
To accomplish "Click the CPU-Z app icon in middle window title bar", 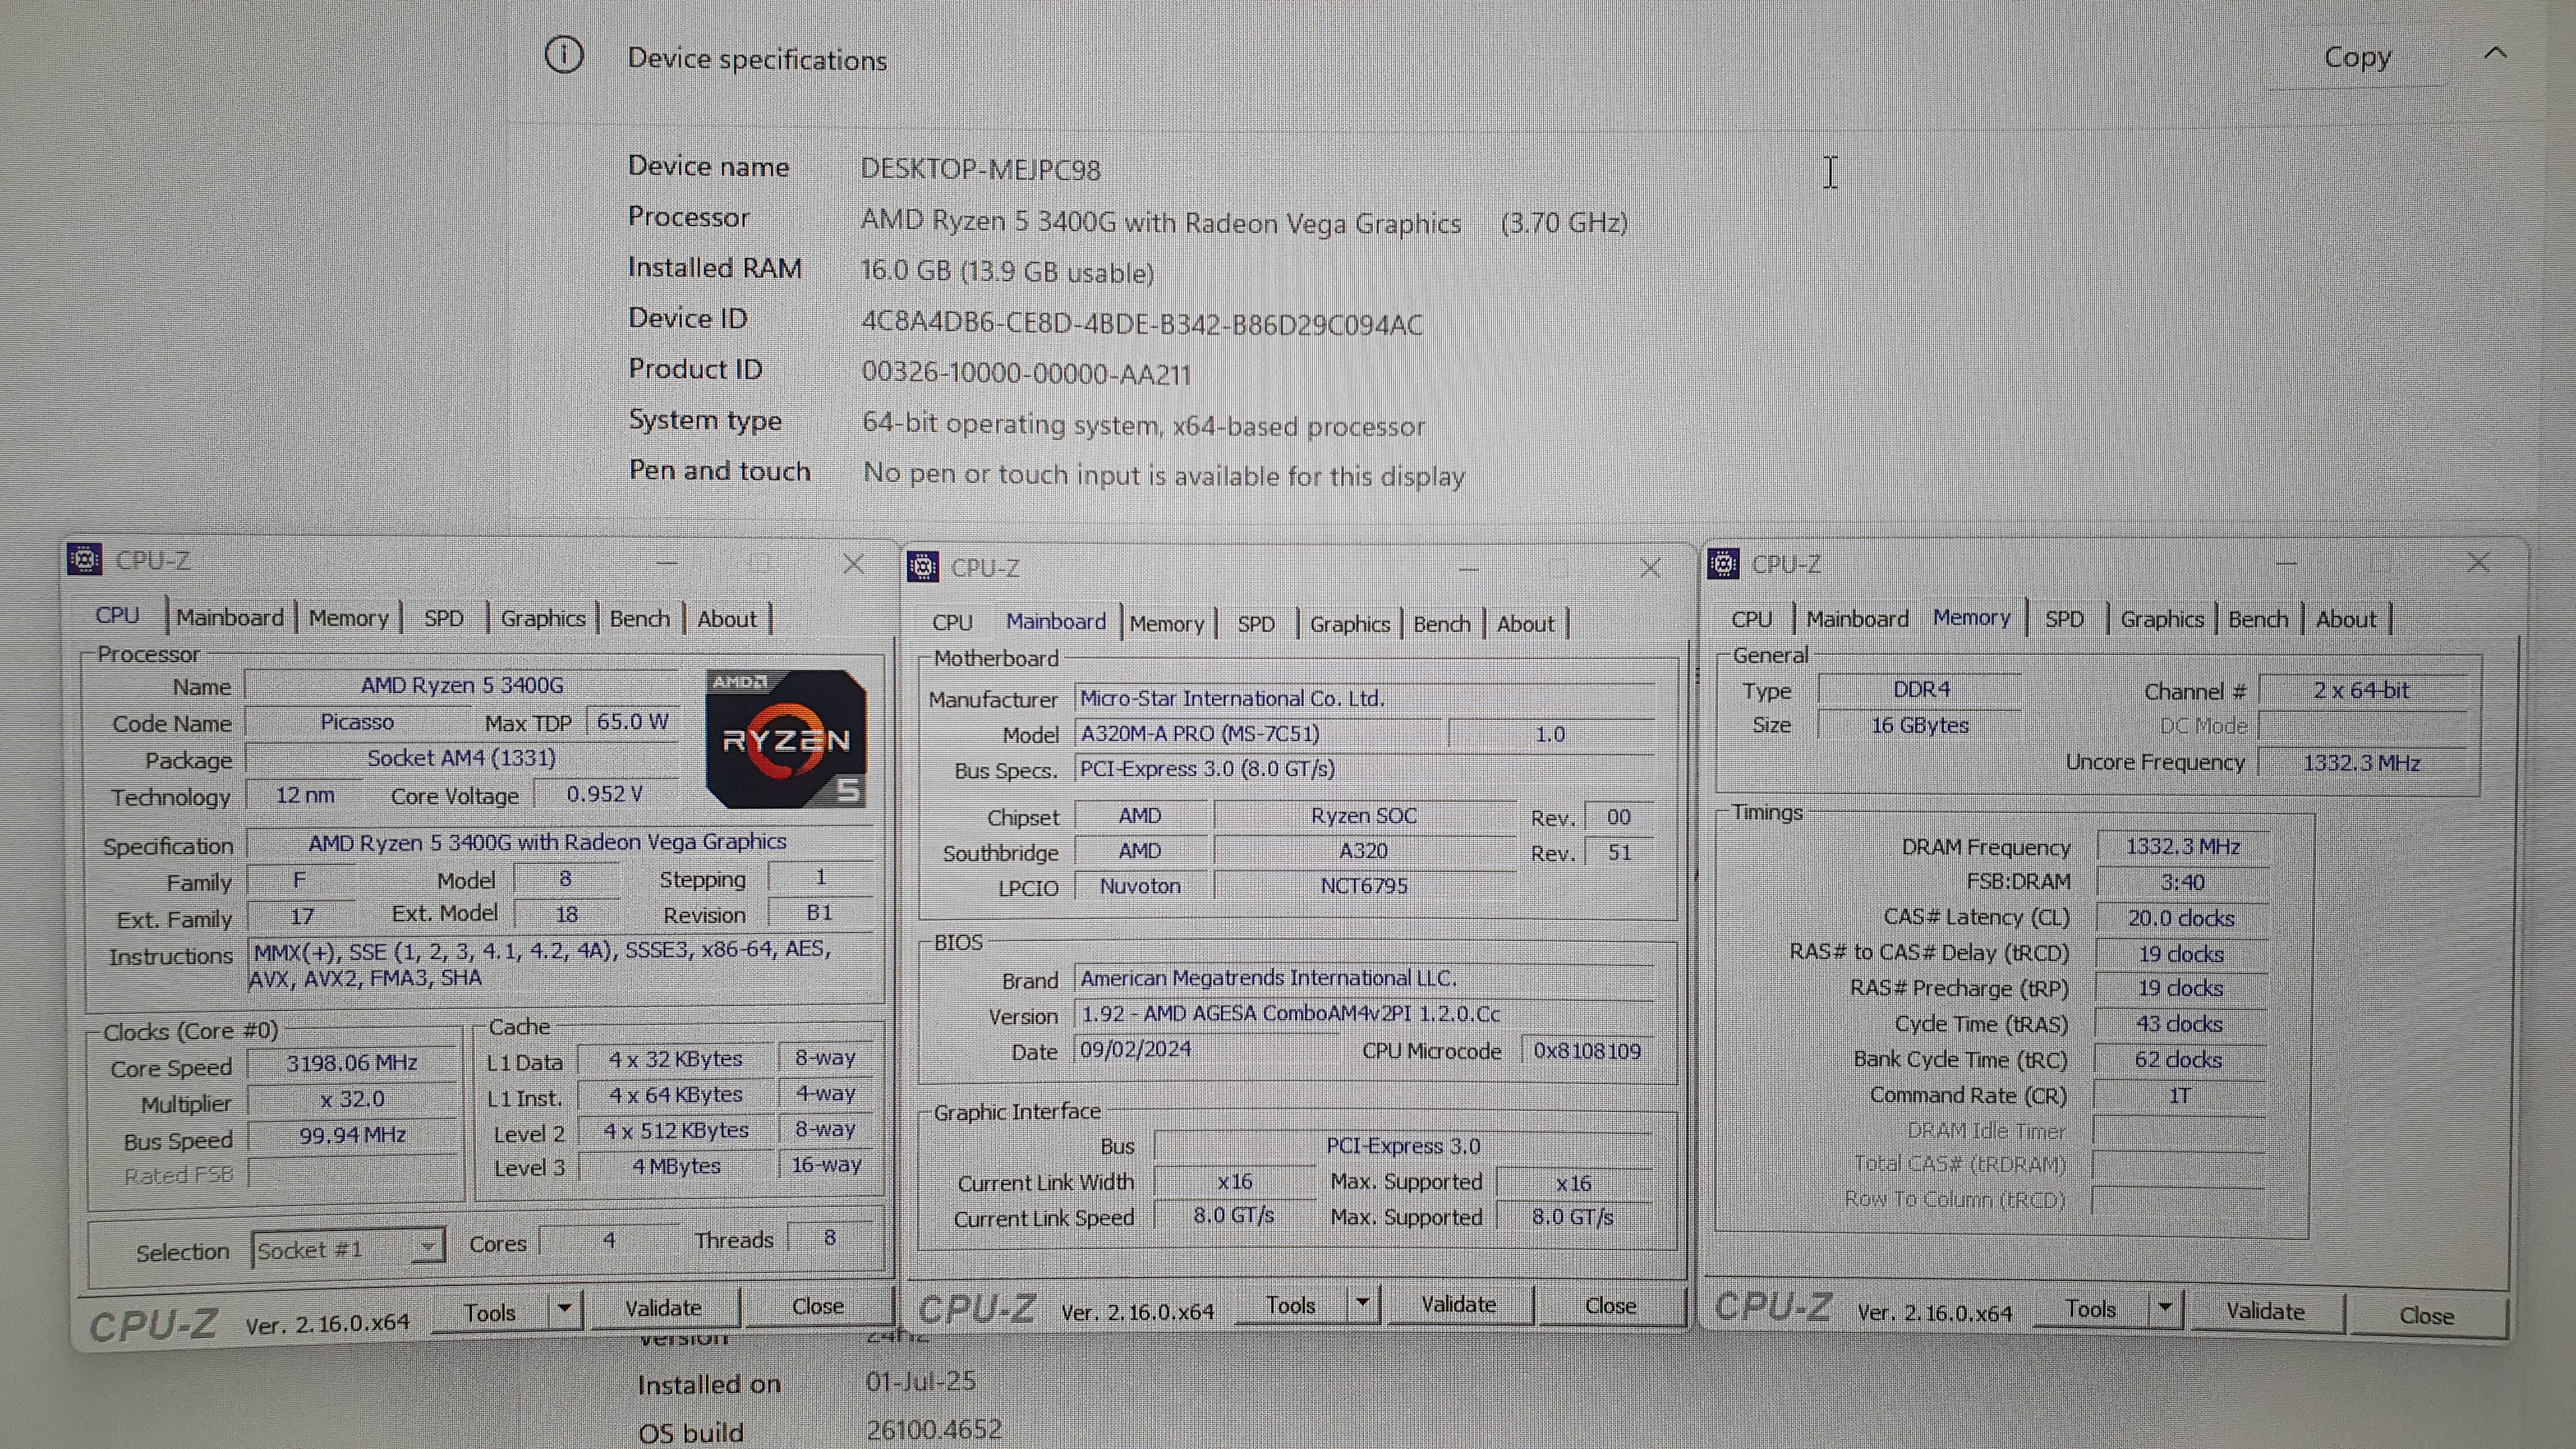I will pos(922,567).
